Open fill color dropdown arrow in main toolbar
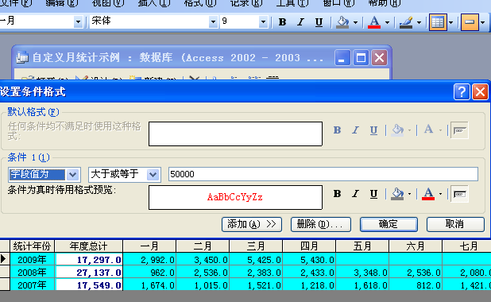This screenshot has width=491, height=302. [x=355, y=22]
